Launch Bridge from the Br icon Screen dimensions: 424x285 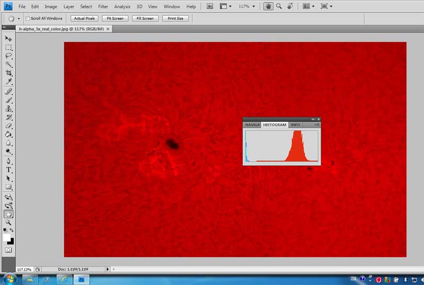pyautogui.click(x=210, y=6)
